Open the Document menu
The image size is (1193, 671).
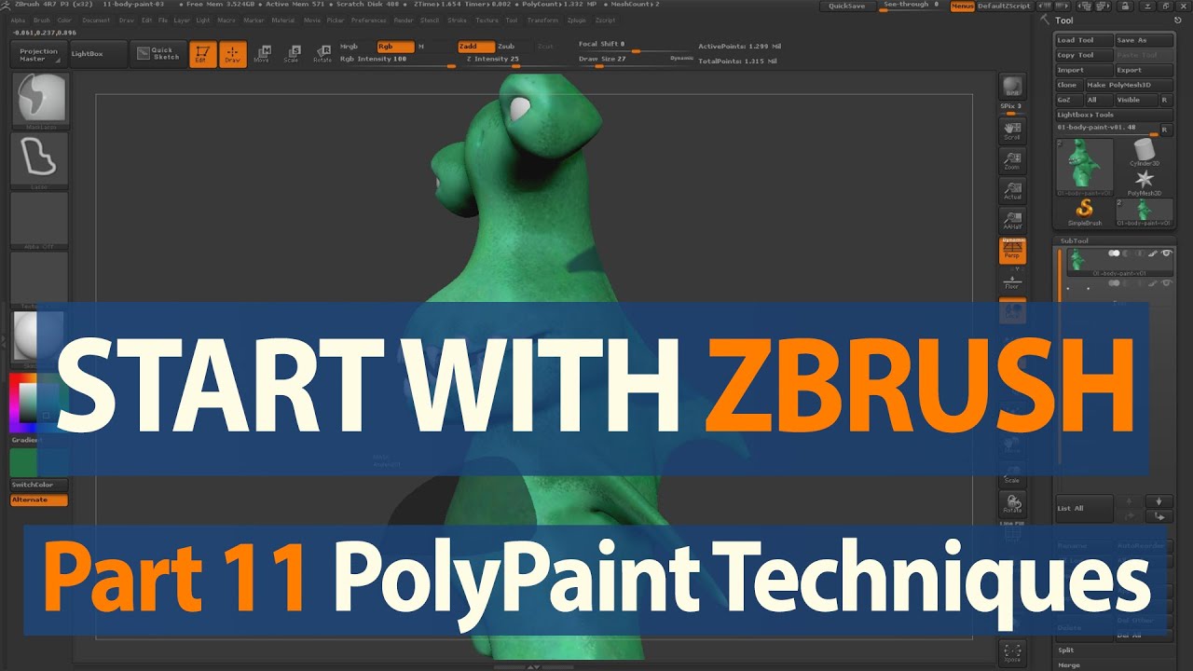(96, 20)
